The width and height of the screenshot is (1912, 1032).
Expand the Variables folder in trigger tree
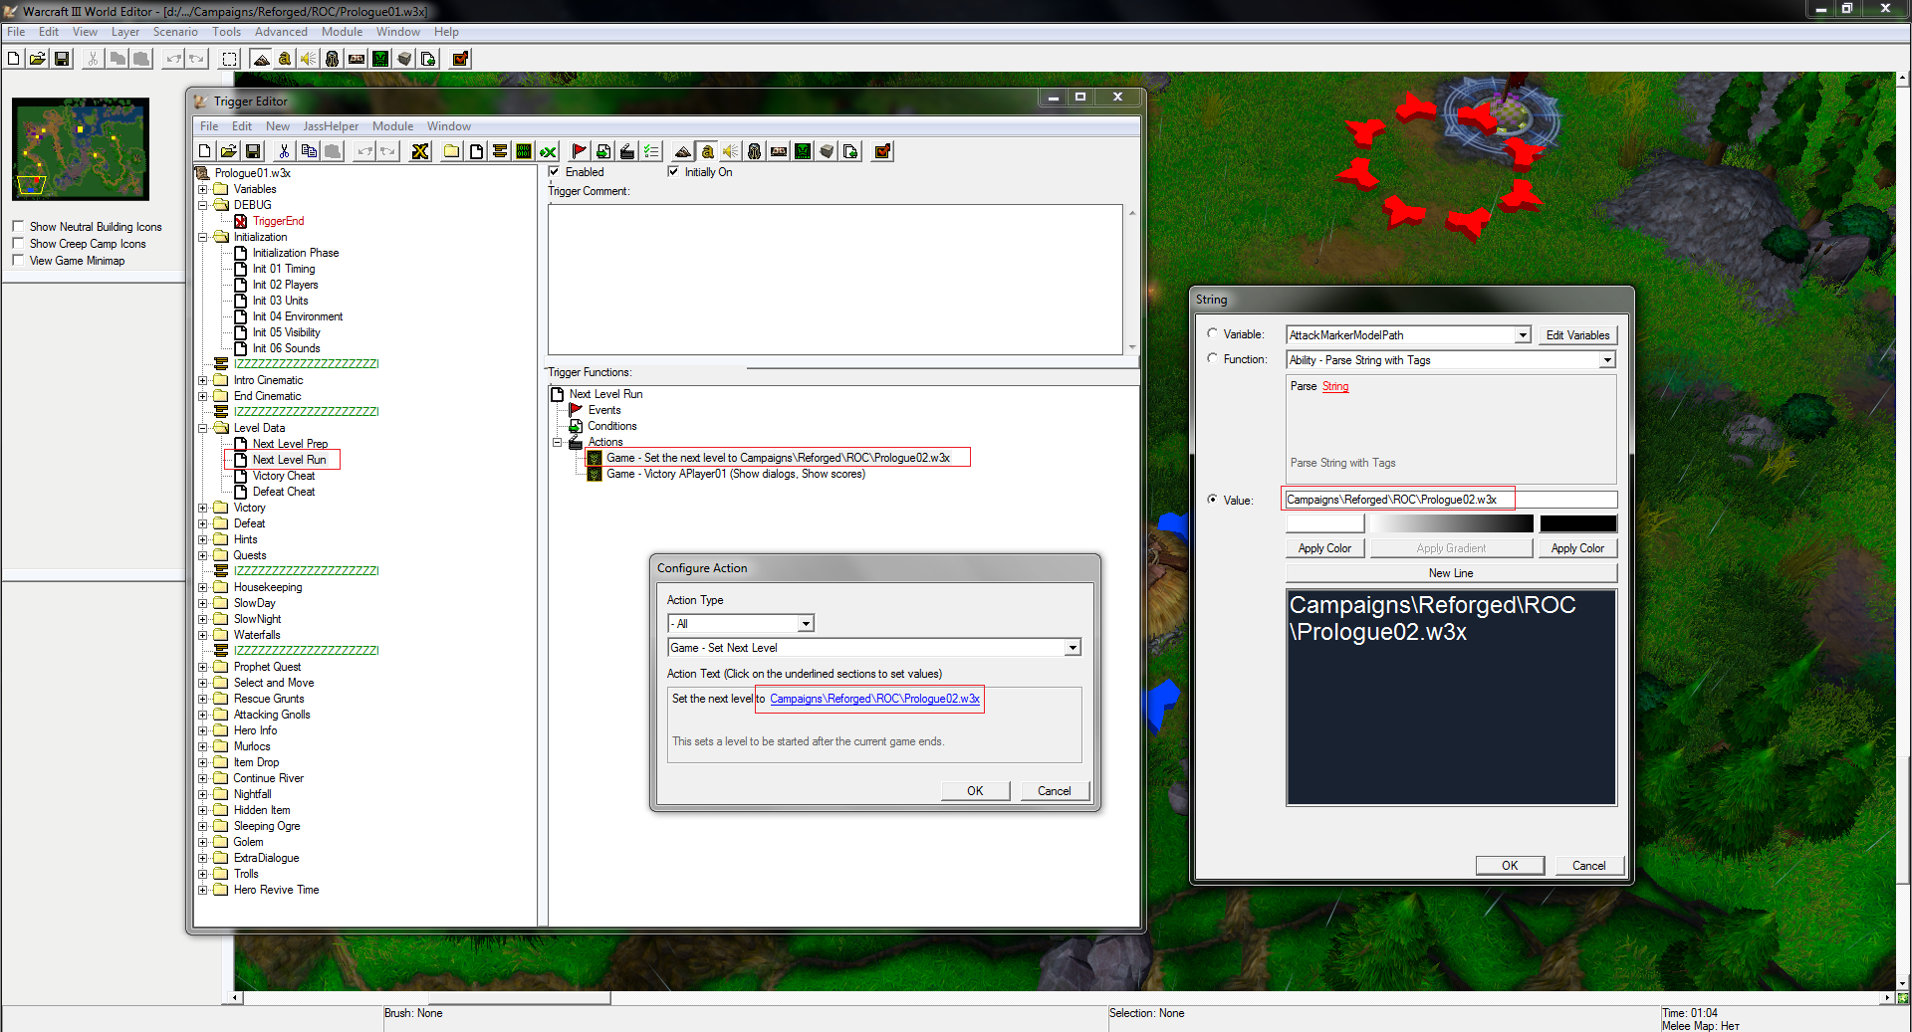[203, 189]
